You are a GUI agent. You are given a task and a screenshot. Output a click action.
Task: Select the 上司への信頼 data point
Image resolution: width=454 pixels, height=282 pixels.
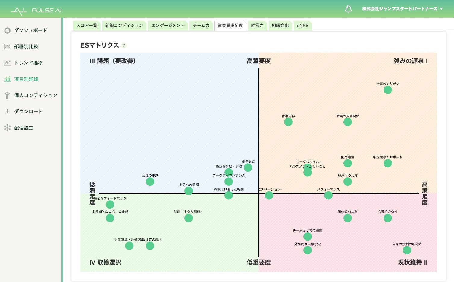189,191
